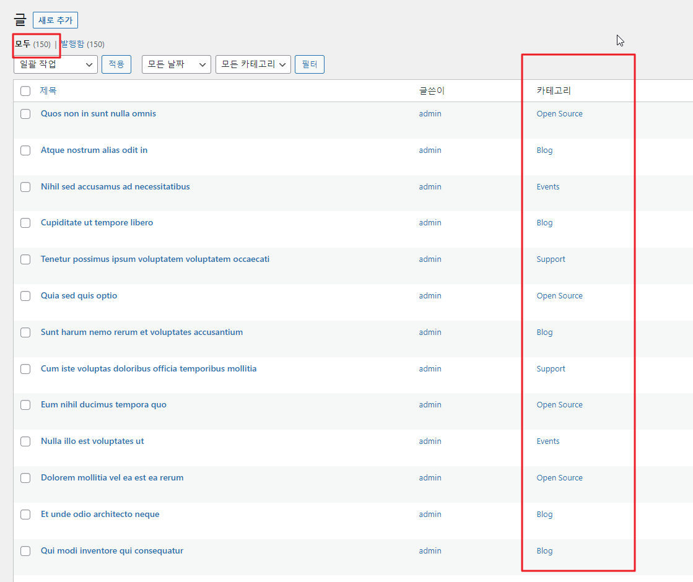Check the box for Cupiditate ut tempore libero

[25, 223]
